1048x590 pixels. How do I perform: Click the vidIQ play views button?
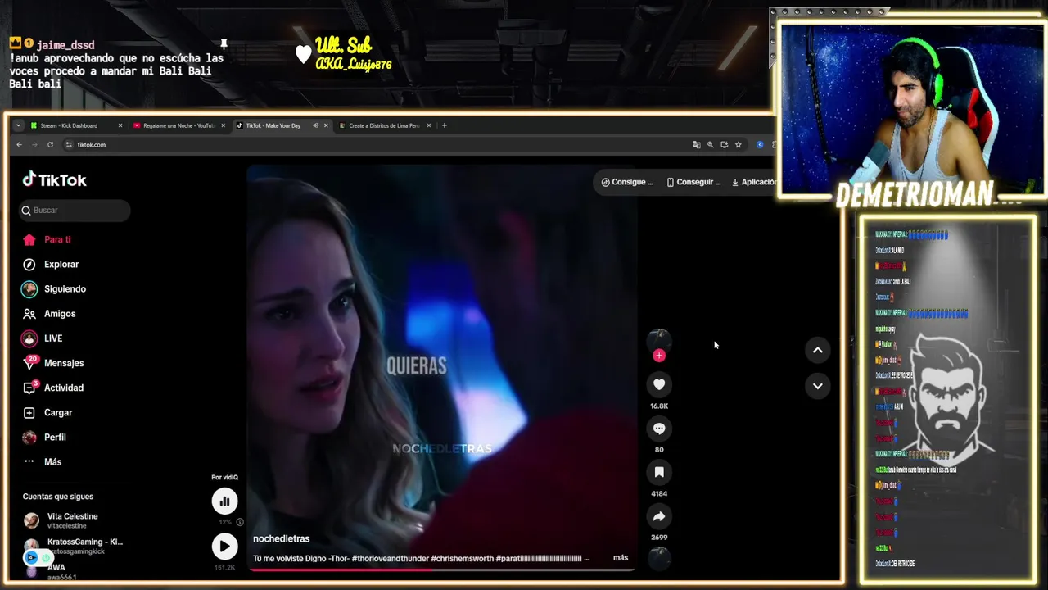click(x=224, y=547)
